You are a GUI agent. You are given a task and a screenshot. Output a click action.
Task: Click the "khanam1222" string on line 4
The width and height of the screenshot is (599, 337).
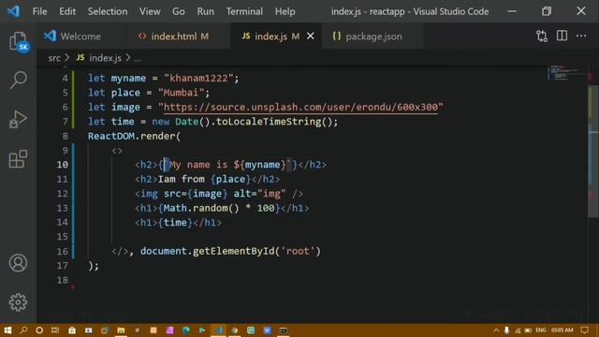[198, 79]
